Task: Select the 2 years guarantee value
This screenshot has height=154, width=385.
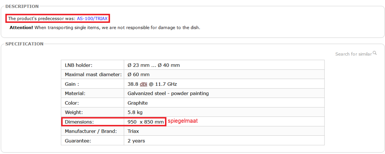Action: pyautogui.click(x=136, y=141)
